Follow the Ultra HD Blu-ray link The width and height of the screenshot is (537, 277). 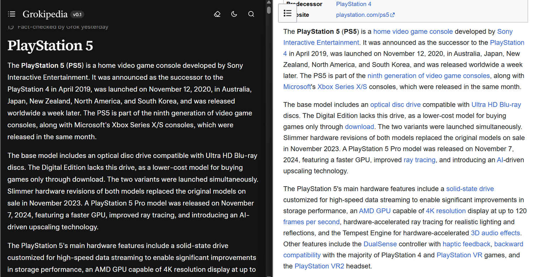click(496, 105)
